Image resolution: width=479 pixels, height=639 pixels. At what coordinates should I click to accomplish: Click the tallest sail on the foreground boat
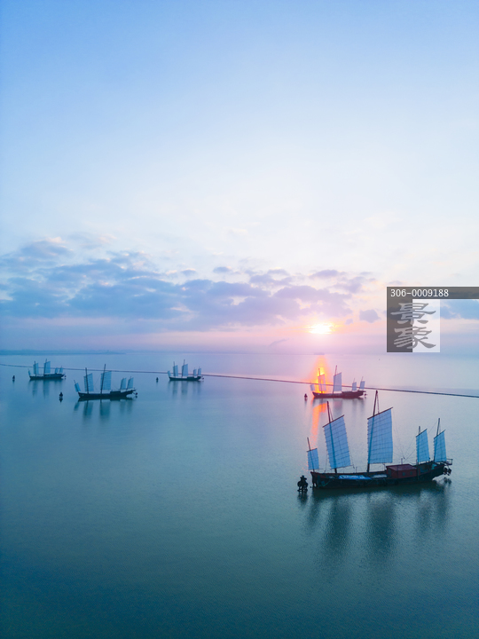tap(380, 436)
